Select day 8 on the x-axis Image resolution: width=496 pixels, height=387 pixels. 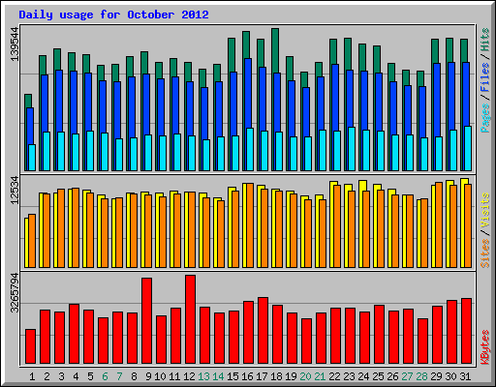134,376
